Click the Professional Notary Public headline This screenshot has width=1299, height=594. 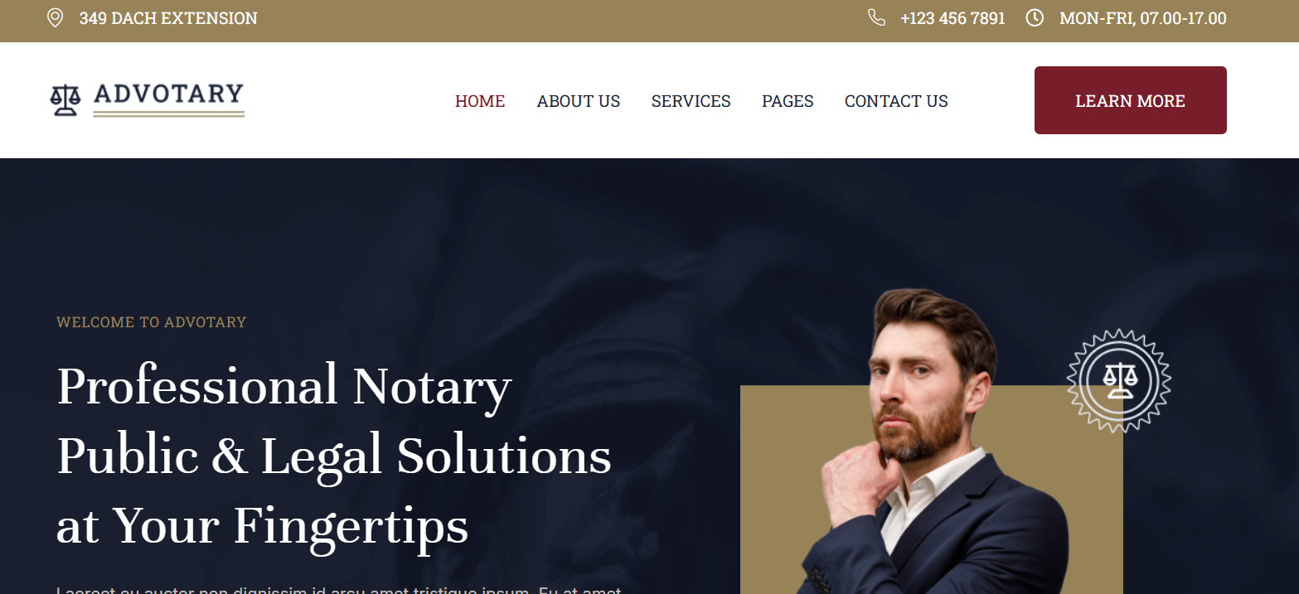[334, 456]
